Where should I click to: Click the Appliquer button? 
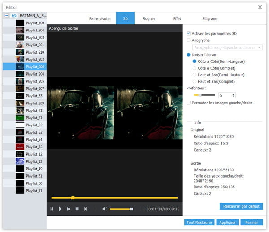tap(227, 223)
